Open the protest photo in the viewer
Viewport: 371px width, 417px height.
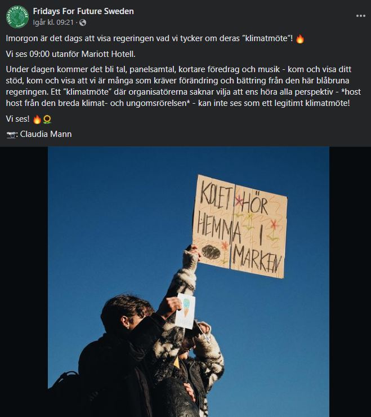tap(189, 282)
